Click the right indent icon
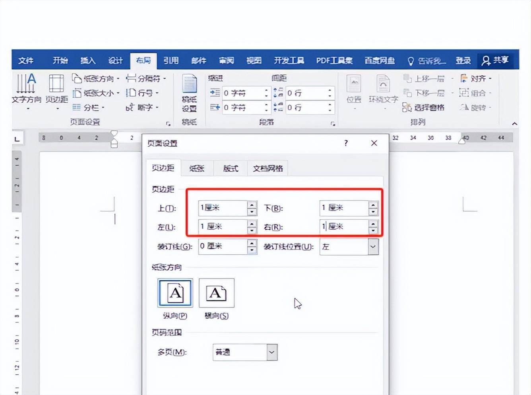 click(215, 107)
